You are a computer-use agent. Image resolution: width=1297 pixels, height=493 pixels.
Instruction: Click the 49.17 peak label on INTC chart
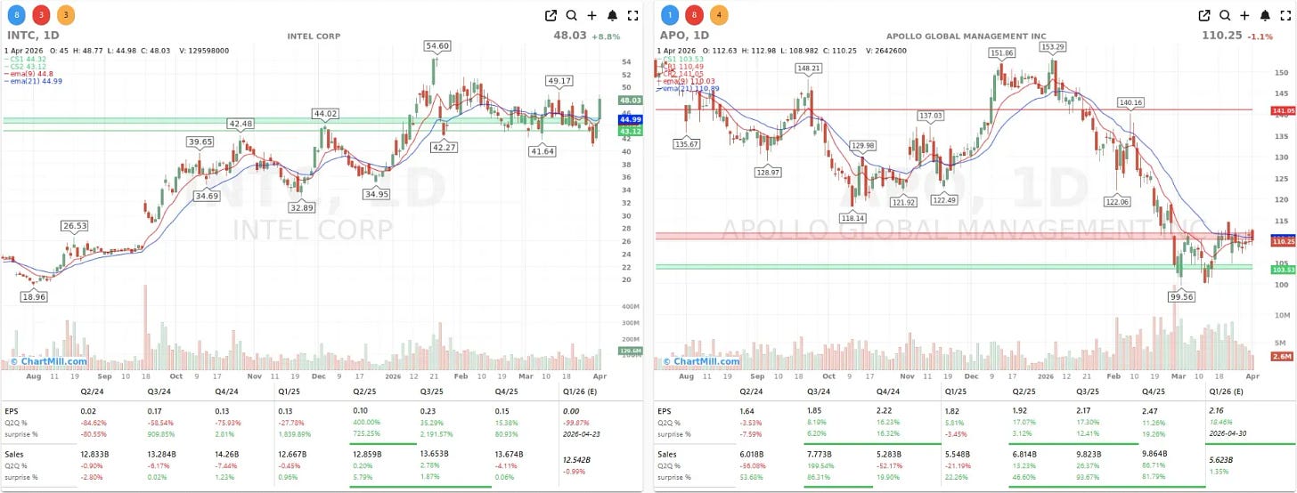pyautogui.click(x=559, y=81)
